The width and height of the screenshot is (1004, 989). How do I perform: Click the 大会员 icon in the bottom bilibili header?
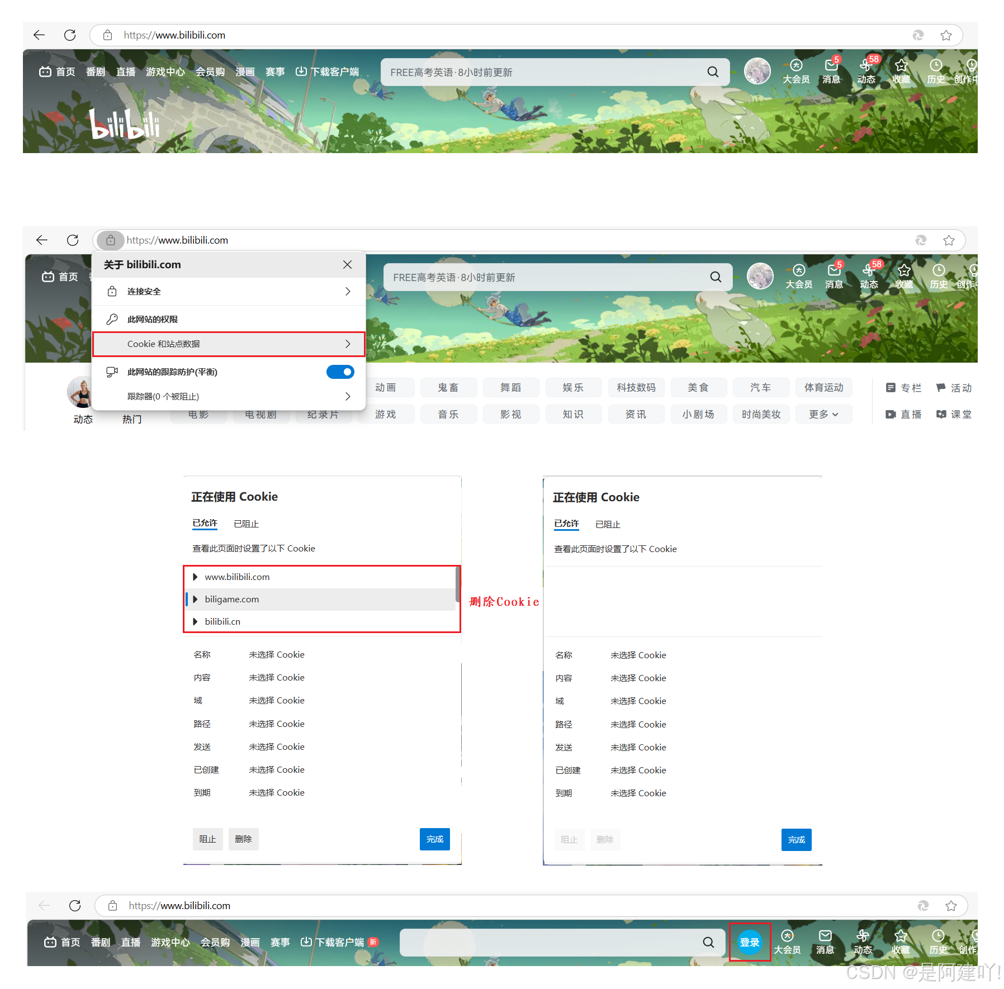pos(787,936)
